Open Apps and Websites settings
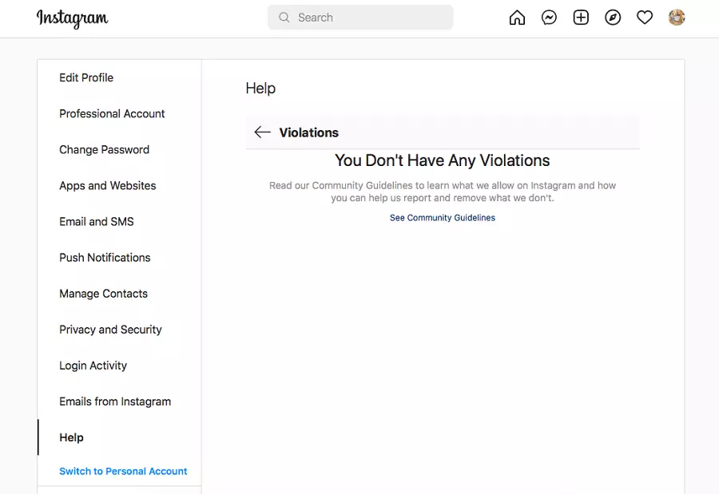 tap(107, 185)
